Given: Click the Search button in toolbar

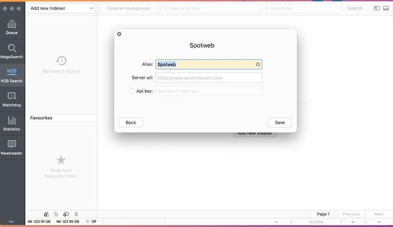Looking at the screenshot, I should (354, 8).
